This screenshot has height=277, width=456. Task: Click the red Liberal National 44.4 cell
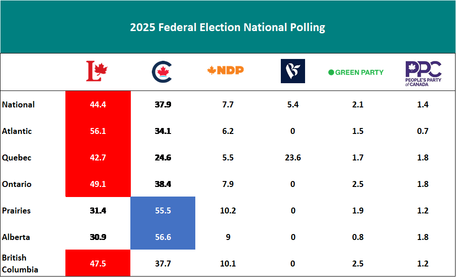click(98, 105)
